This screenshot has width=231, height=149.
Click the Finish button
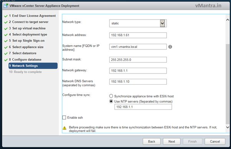[x=192, y=141]
